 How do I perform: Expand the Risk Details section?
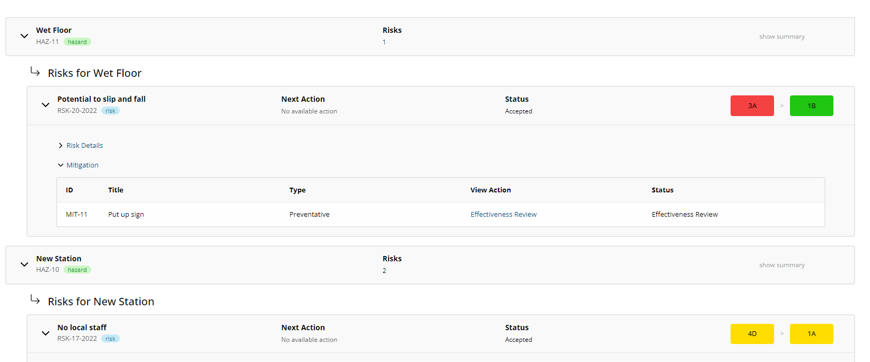(x=81, y=145)
